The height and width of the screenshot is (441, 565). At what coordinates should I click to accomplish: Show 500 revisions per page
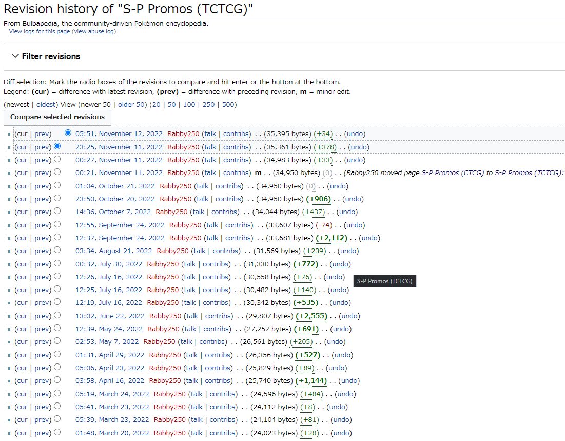228,105
